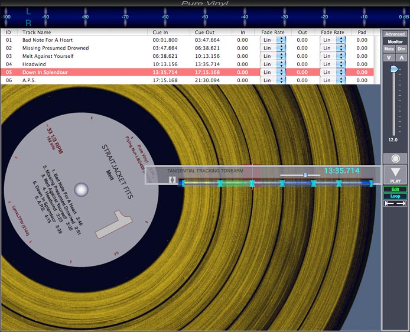Toggle the Loop mode button
This screenshot has height=332, width=410.
[395, 196]
